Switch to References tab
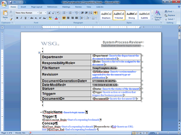Viewport: 181px width, 135px height. pos(52,7)
